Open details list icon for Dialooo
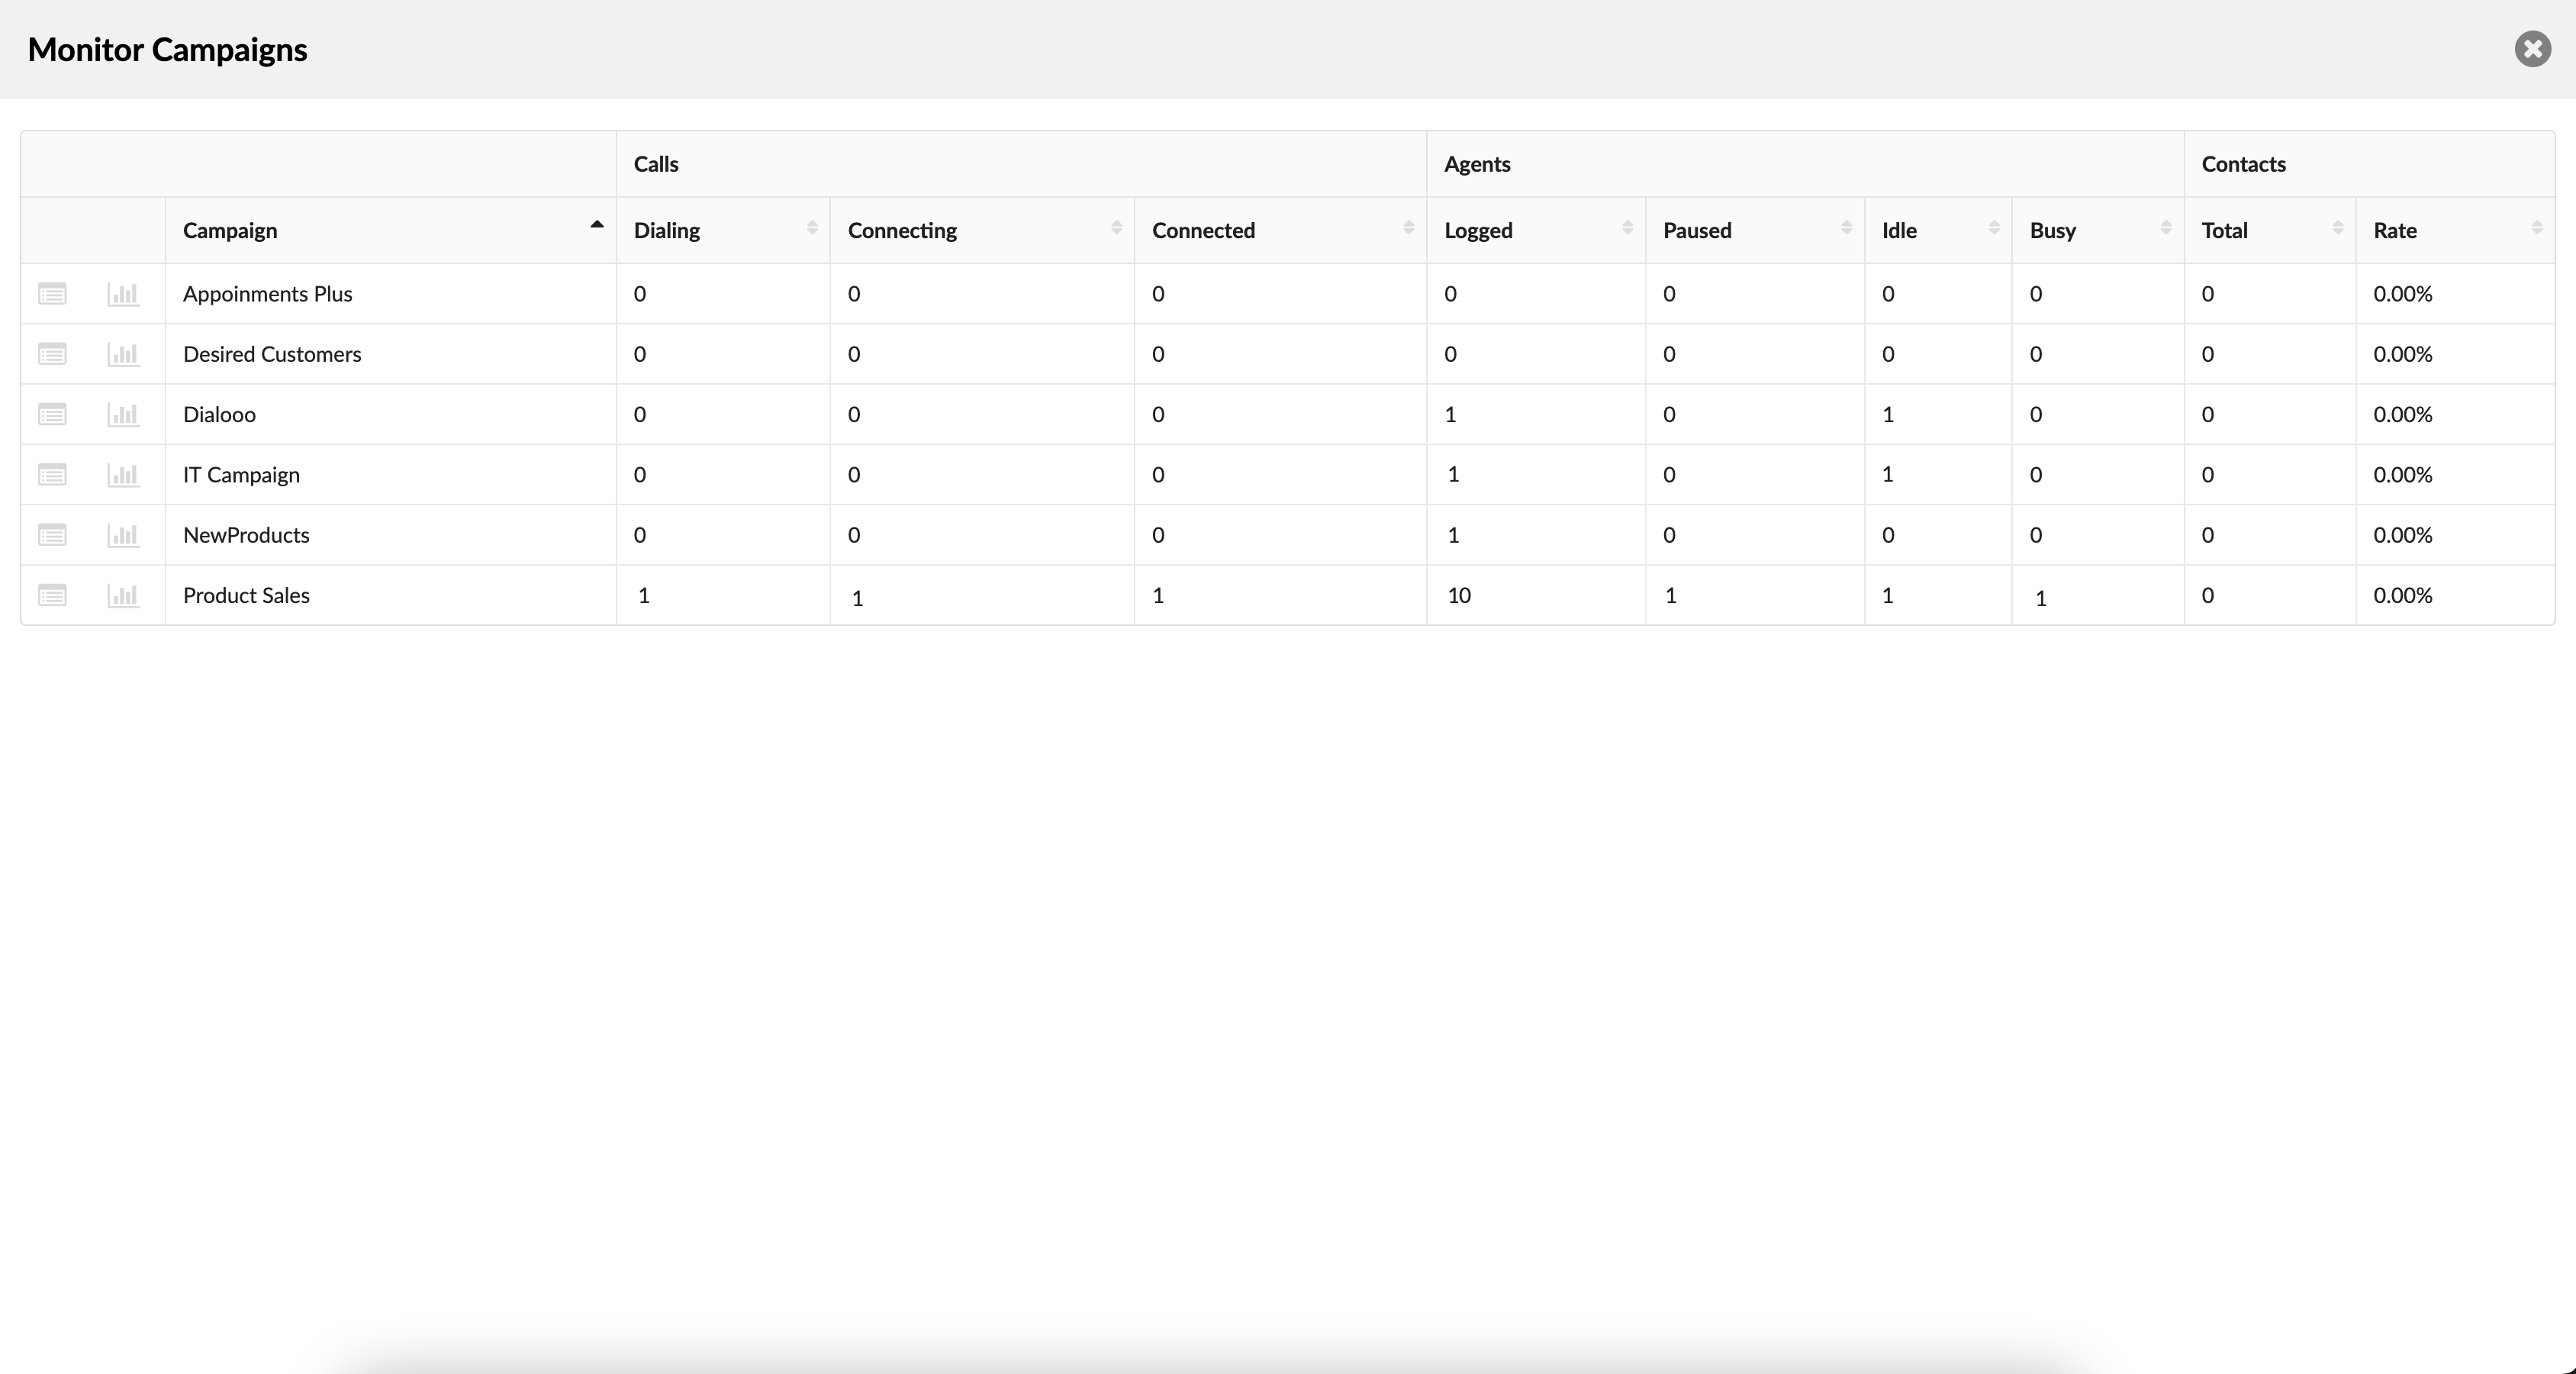Image resolution: width=2576 pixels, height=1374 pixels. [x=52, y=413]
